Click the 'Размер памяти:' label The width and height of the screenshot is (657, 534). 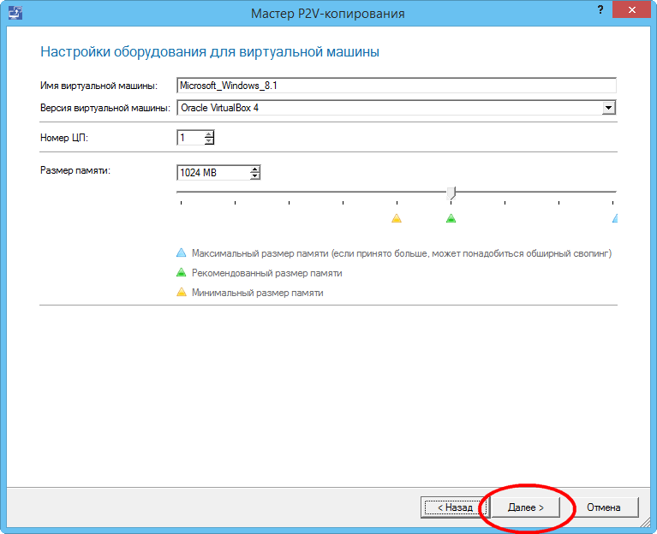tap(75, 170)
